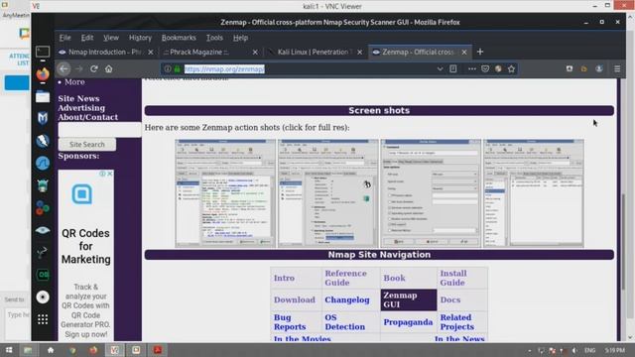
Task: Open the Bug Reports link
Action: coord(290,322)
